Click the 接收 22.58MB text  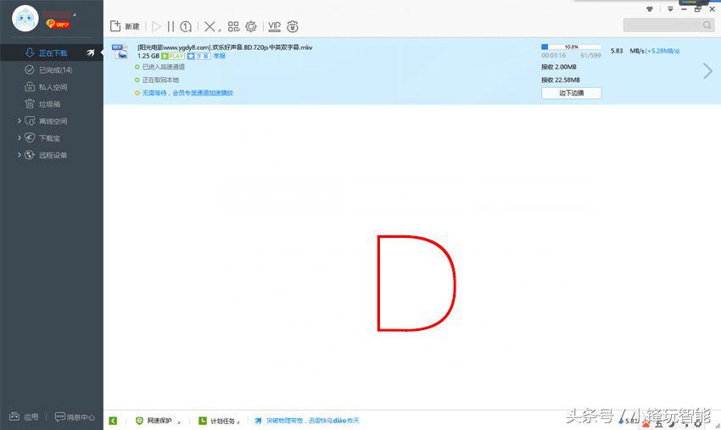coord(561,80)
